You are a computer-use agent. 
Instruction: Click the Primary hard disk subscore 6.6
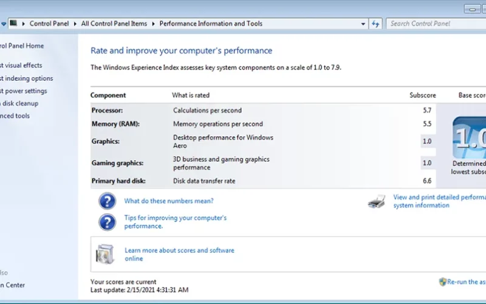click(427, 181)
